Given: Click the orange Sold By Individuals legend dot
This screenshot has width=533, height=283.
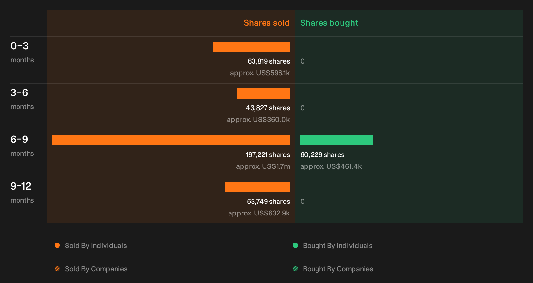Looking at the screenshot, I should (x=57, y=245).
